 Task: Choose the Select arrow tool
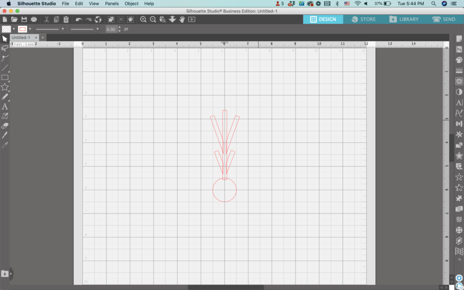pyautogui.click(x=5, y=39)
